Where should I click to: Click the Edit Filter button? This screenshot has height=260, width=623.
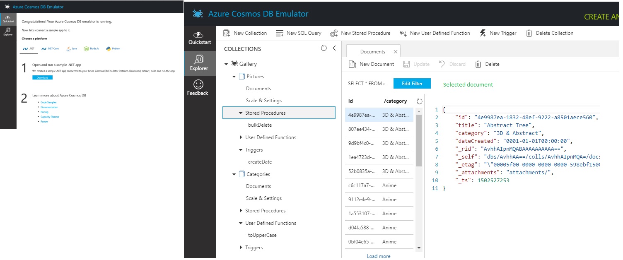[x=412, y=83]
